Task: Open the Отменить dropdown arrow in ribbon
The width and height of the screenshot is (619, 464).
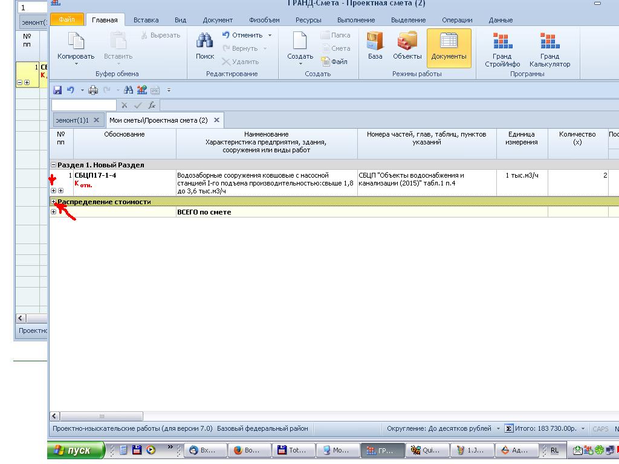Action: 270,35
